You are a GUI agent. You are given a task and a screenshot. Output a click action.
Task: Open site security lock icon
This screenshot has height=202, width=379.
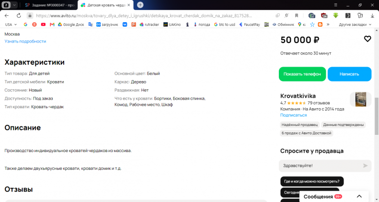click(x=30, y=15)
